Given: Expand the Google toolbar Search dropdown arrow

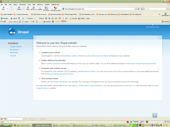Looking at the screenshot, I should 30,22.
